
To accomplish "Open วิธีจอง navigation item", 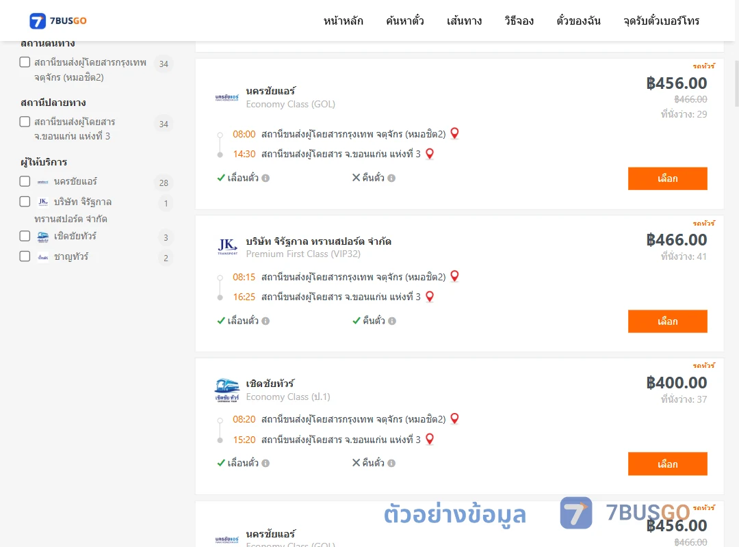I will click(519, 21).
